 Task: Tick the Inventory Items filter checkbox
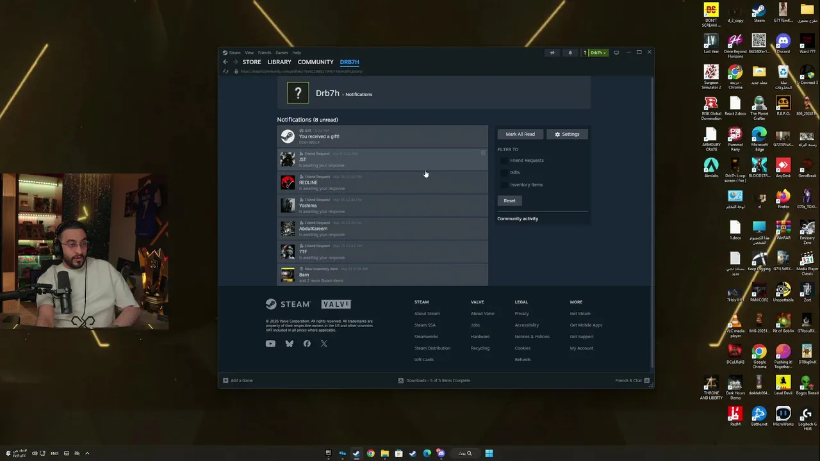pyautogui.click(x=504, y=185)
